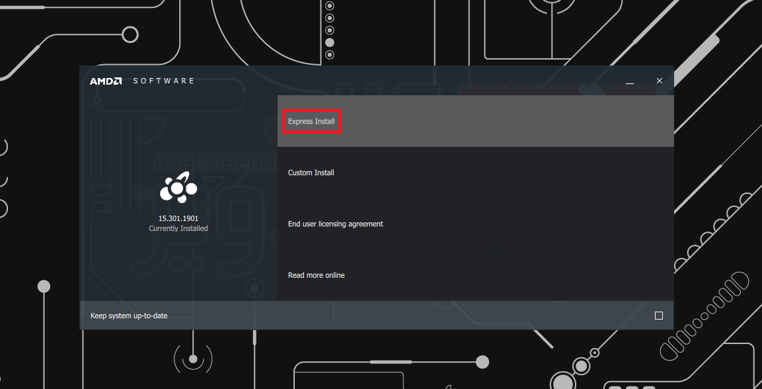The image size is (762, 389).
Task: Select Custom Install
Action: point(475,173)
